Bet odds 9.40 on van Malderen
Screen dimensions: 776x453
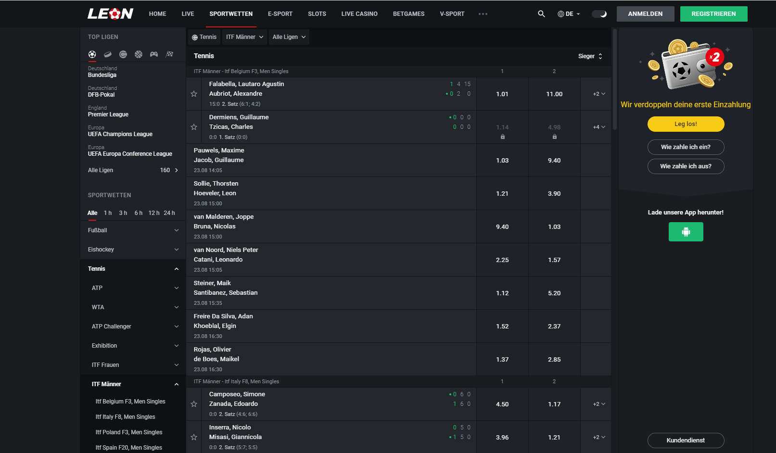point(502,226)
